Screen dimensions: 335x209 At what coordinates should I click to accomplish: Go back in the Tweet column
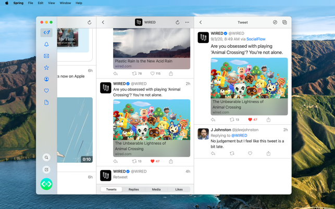tap(201, 22)
